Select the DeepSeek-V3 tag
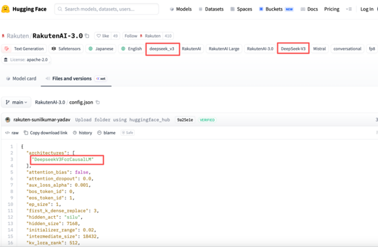This screenshot has height=247, width=378. (x=293, y=48)
